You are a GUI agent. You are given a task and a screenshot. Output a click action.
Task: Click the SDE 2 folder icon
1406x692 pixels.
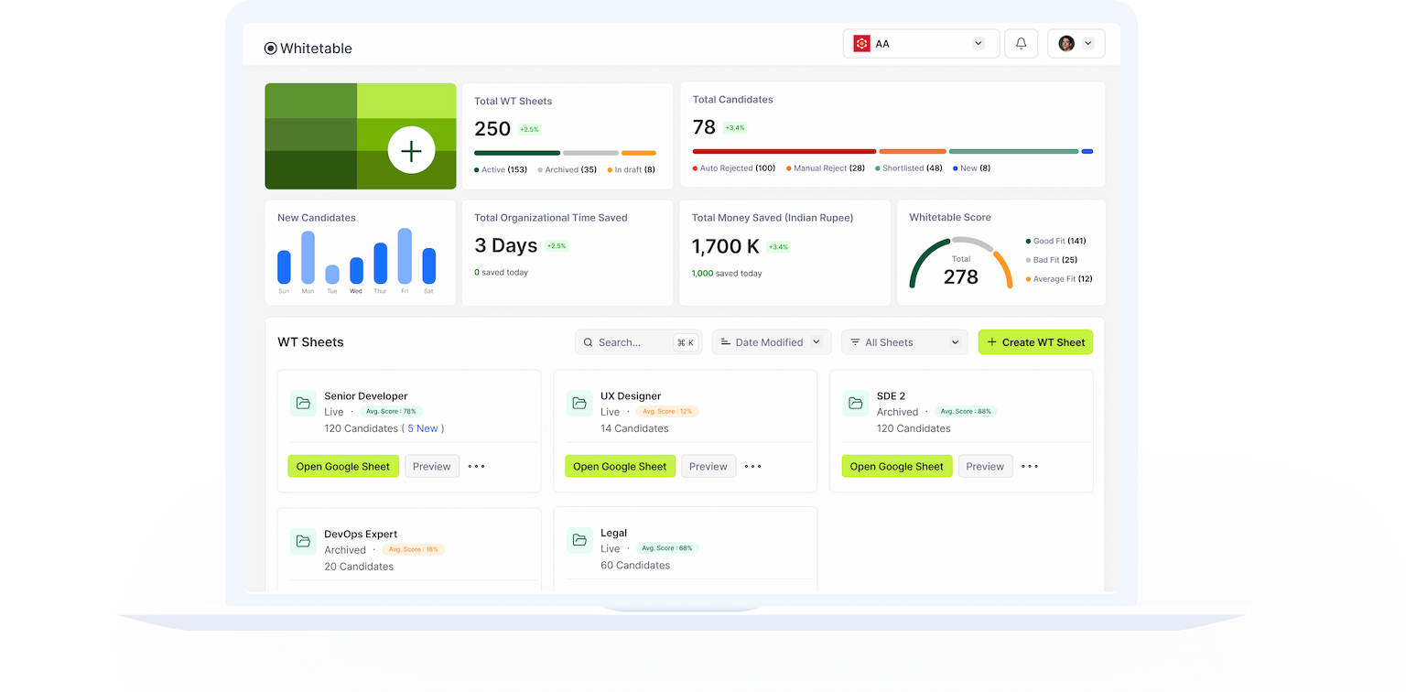coord(856,404)
